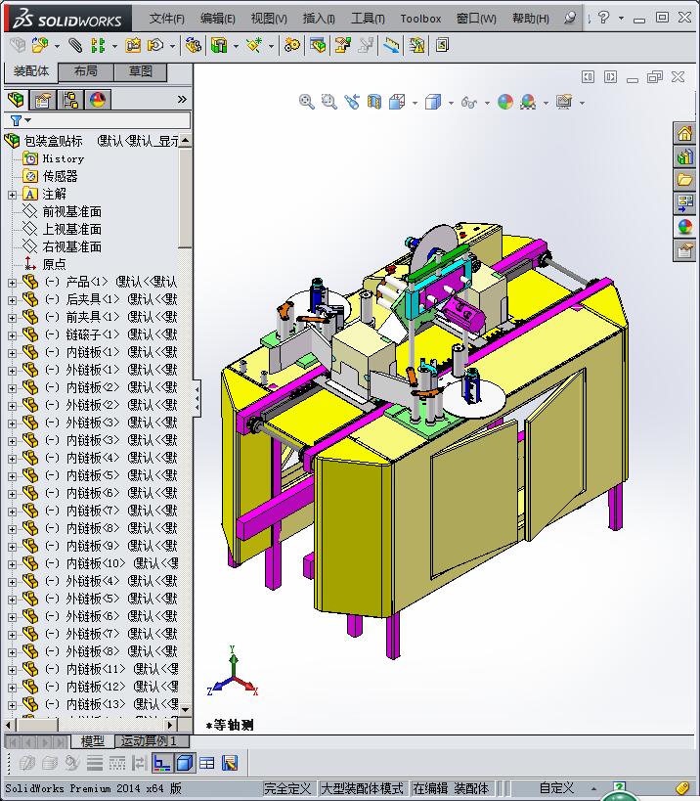Image resolution: width=700 pixels, height=801 pixels.
Task: Switch to the 草图 tab
Action: 141,71
